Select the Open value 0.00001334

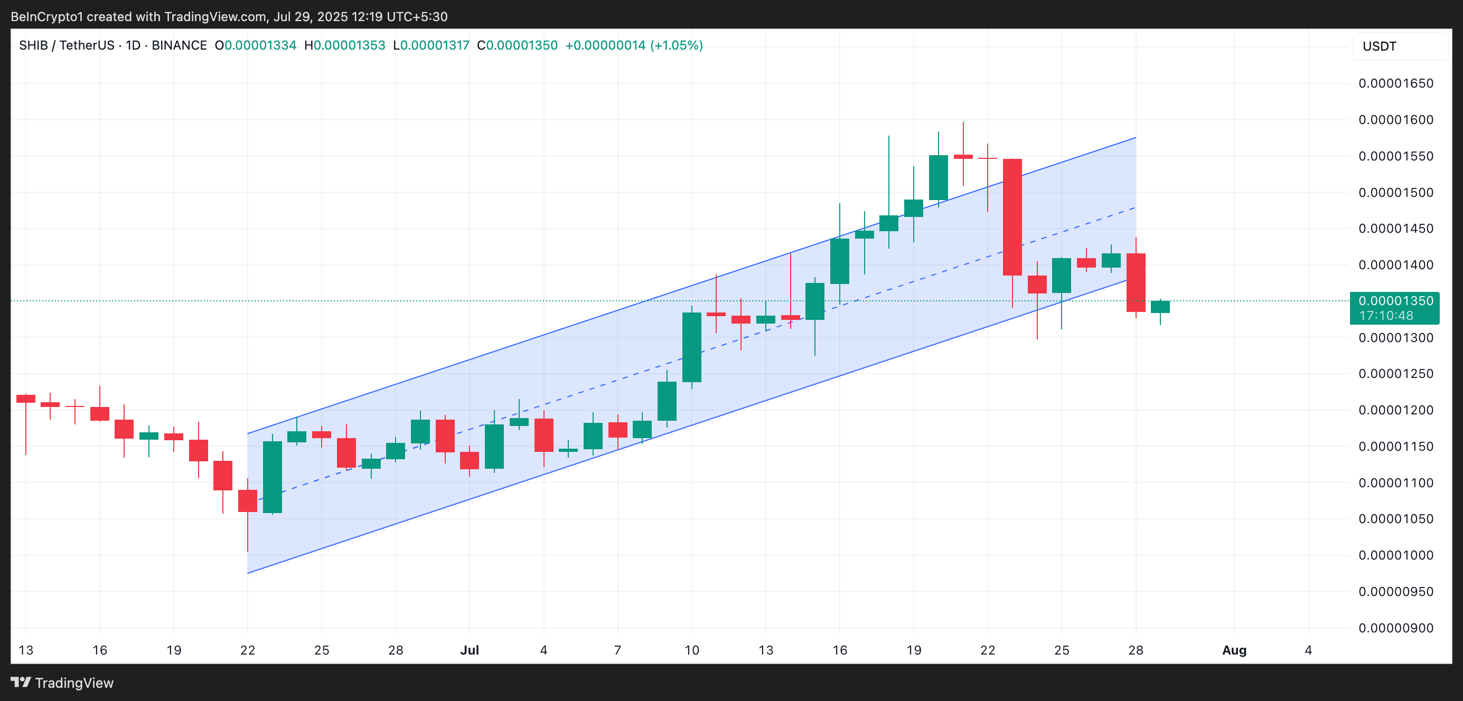260,45
